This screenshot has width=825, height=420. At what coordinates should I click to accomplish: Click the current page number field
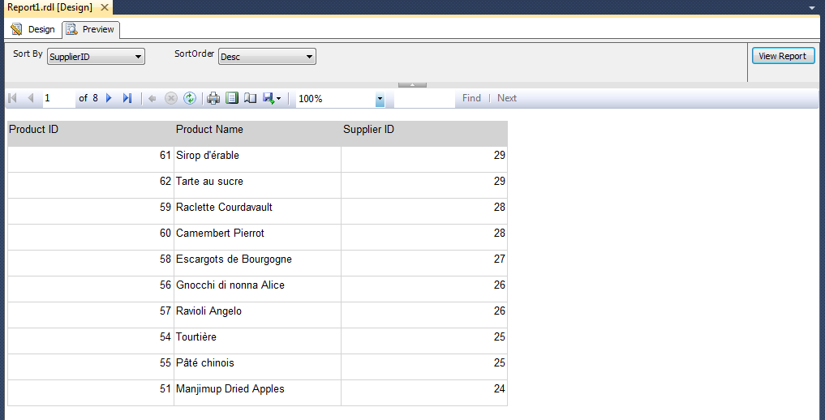pyautogui.click(x=59, y=98)
